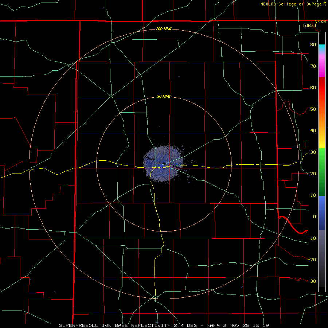Click the radar site black dot at center
The height and width of the screenshot is (328, 328).
pos(164,164)
